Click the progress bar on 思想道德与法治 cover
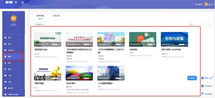 point(55,44)
